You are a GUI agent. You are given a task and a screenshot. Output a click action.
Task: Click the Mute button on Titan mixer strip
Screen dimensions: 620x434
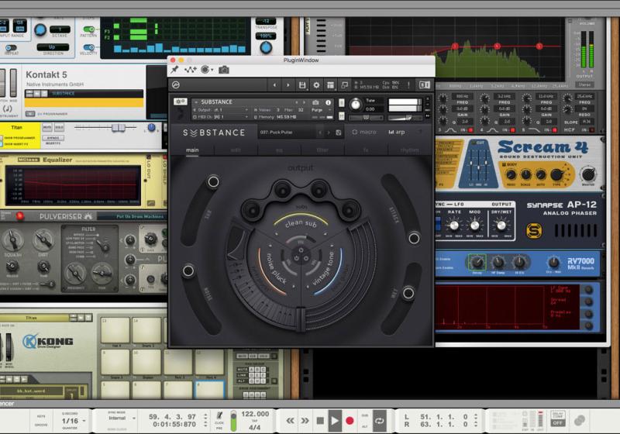click(47, 127)
